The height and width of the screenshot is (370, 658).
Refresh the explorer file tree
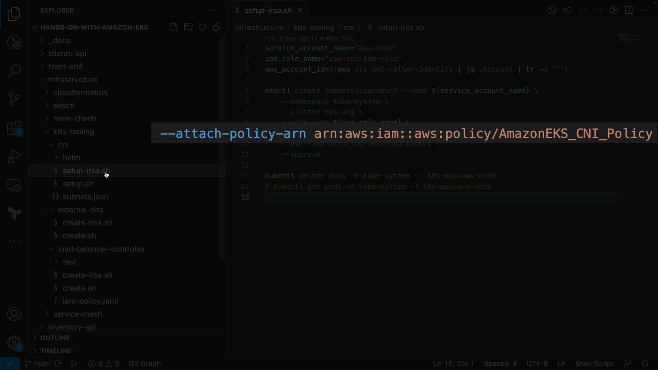pyautogui.click(x=203, y=27)
